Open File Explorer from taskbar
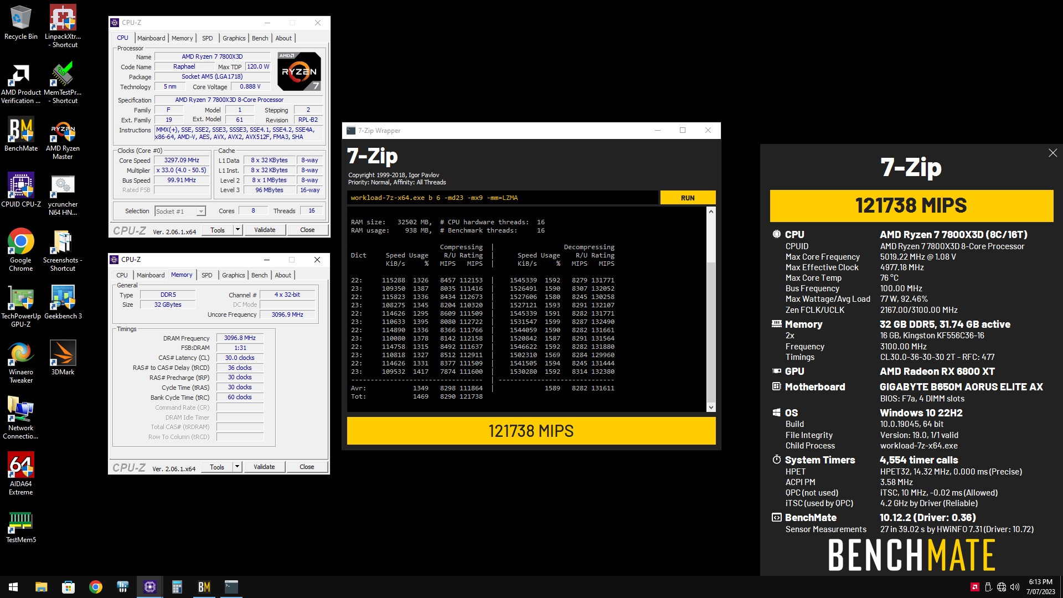This screenshot has width=1063, height=598. tap(41, 587)
